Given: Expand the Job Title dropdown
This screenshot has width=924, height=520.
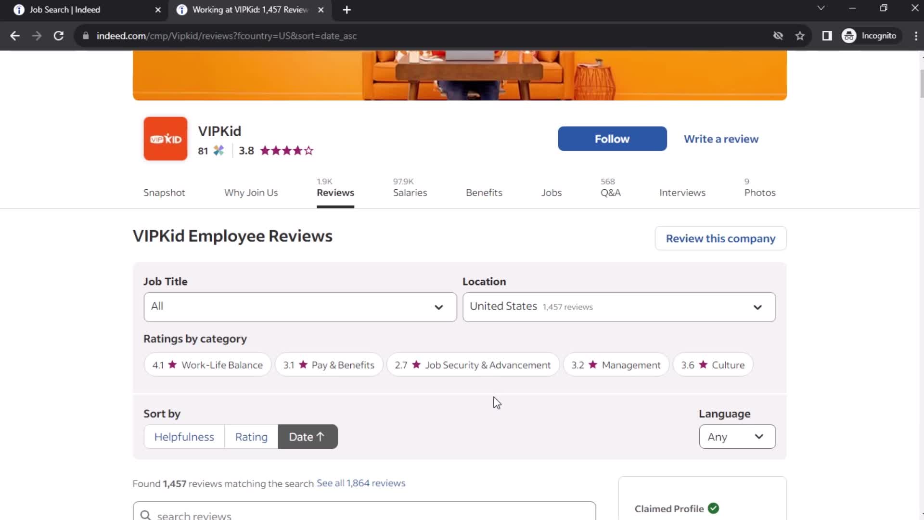Looking at the screenshot, I should tap(300, 307).
